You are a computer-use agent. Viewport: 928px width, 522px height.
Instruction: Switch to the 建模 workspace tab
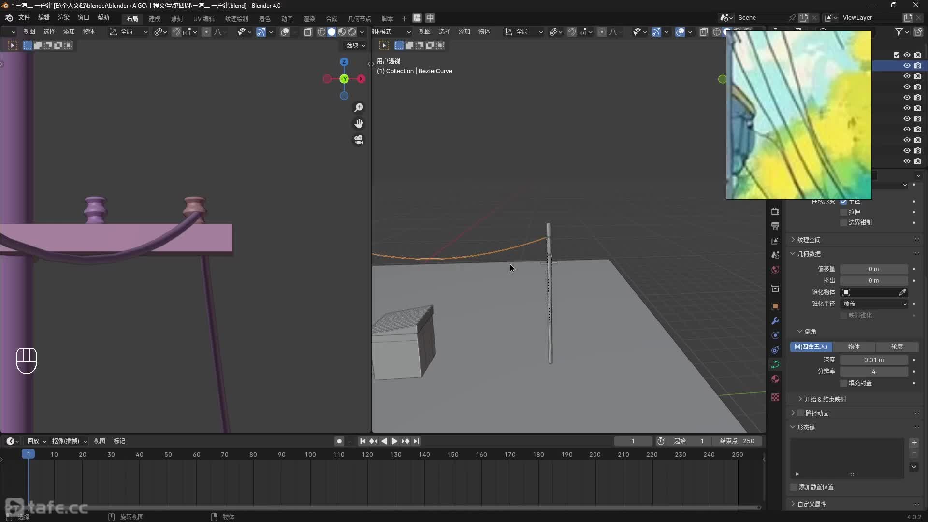pos(155,18)
